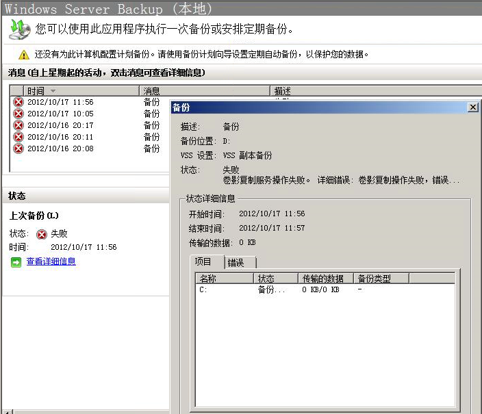Sort messages by the 时间 column header
482x414 pixels.
81,91
